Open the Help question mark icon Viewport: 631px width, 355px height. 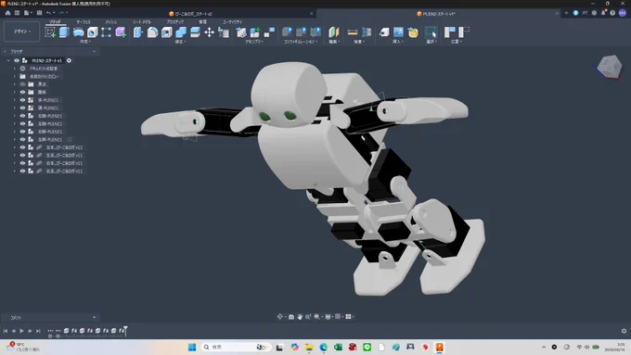tap(612, 13)
